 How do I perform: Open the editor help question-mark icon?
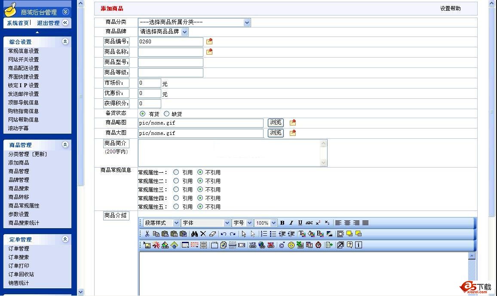(x=350, y=245)
